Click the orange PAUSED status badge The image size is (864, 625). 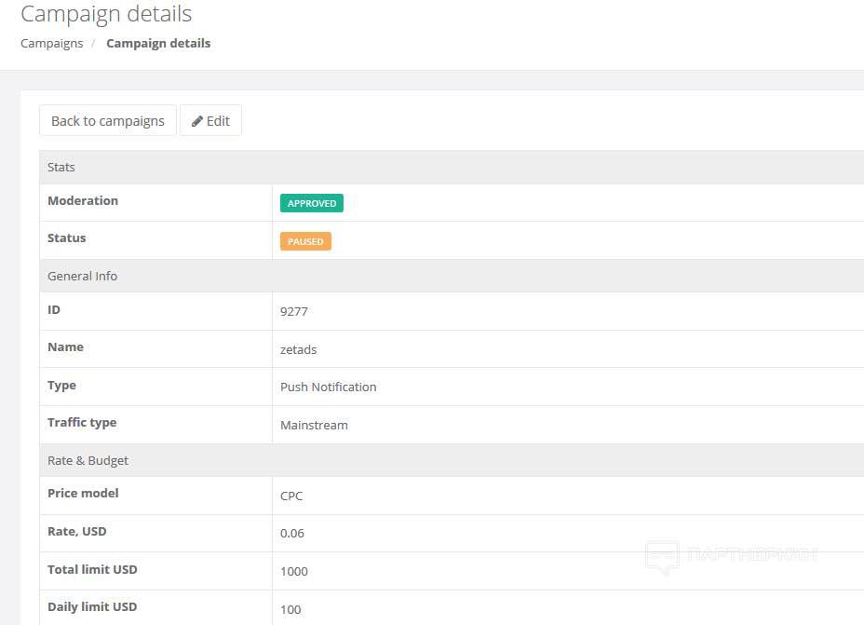point(305,241)
